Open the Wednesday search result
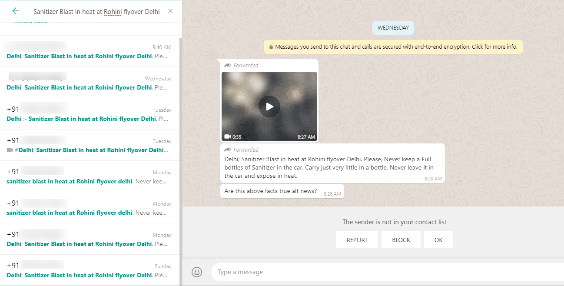 tap(90, 83)
